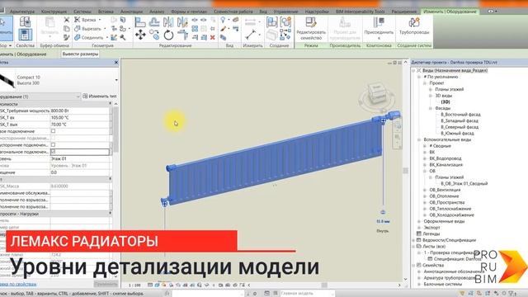Viewport: 528px width, 297px height.
Task: Click the SK_T вх value 105.00 °C
Action: tap(80, 117)
